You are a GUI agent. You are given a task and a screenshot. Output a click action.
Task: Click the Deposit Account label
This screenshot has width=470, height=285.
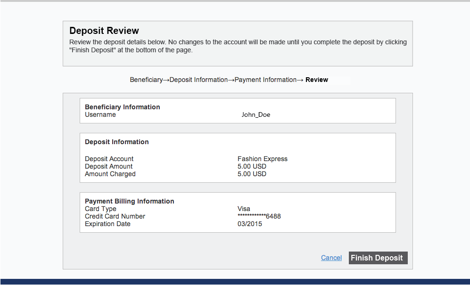click(109, 159)
